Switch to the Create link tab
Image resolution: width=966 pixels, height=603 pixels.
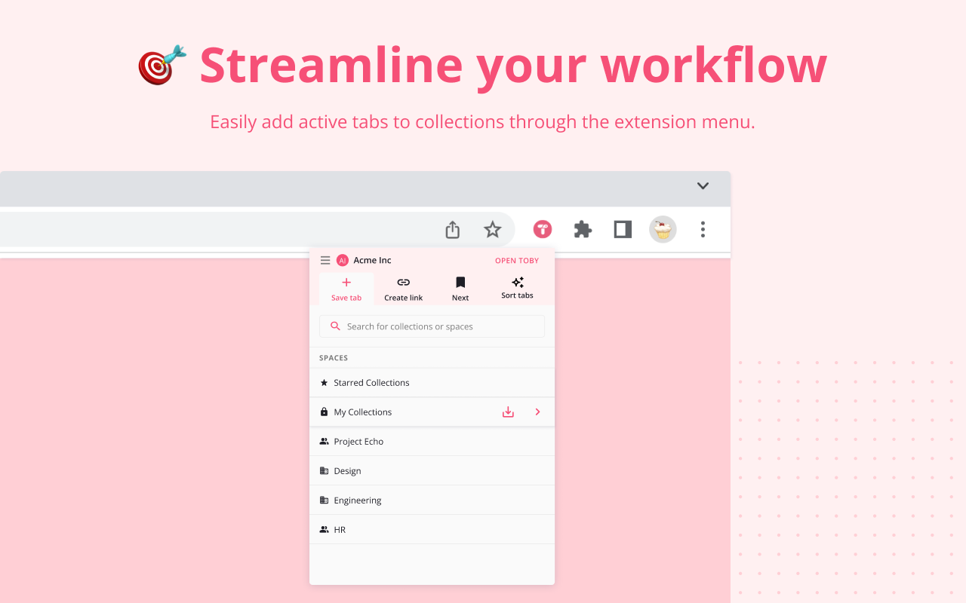tap(402, 289)
